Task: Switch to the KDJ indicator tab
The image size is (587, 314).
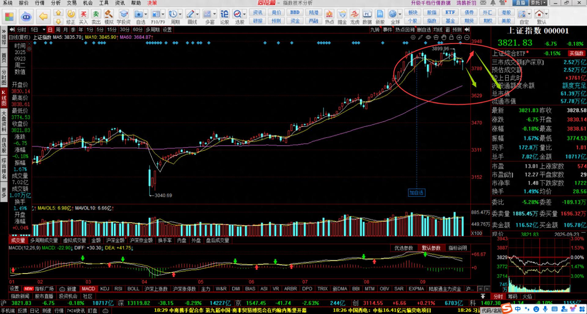Action: point(105,289)
